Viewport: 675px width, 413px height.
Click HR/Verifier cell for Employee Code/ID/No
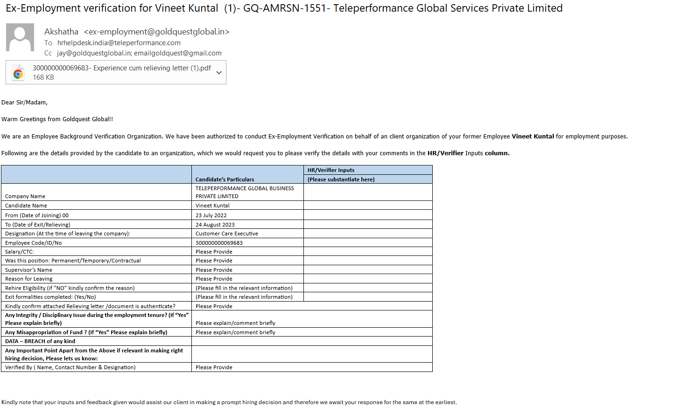pos(368,243)
